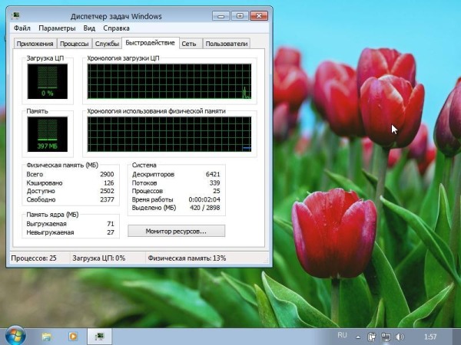Show hidden system tray icons
The height and width of the screenshot is (345, 461).
coord(360,336)
